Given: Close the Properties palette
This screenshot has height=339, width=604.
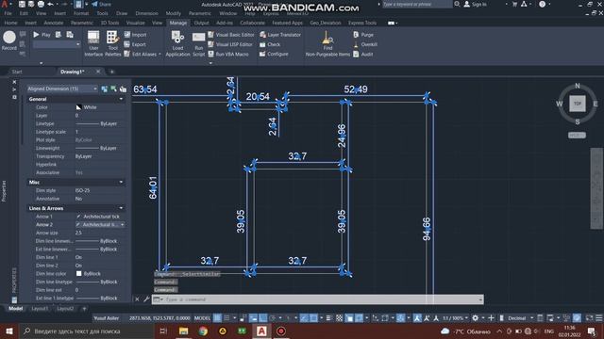Looking at the screenshot, I should (14, 82).
